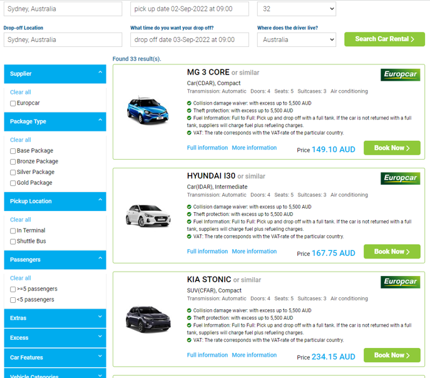Viewport: 430px width, 378px height.
Task: Click the Europcar logo on MG 3 CORE card
Action: (400, 74)
